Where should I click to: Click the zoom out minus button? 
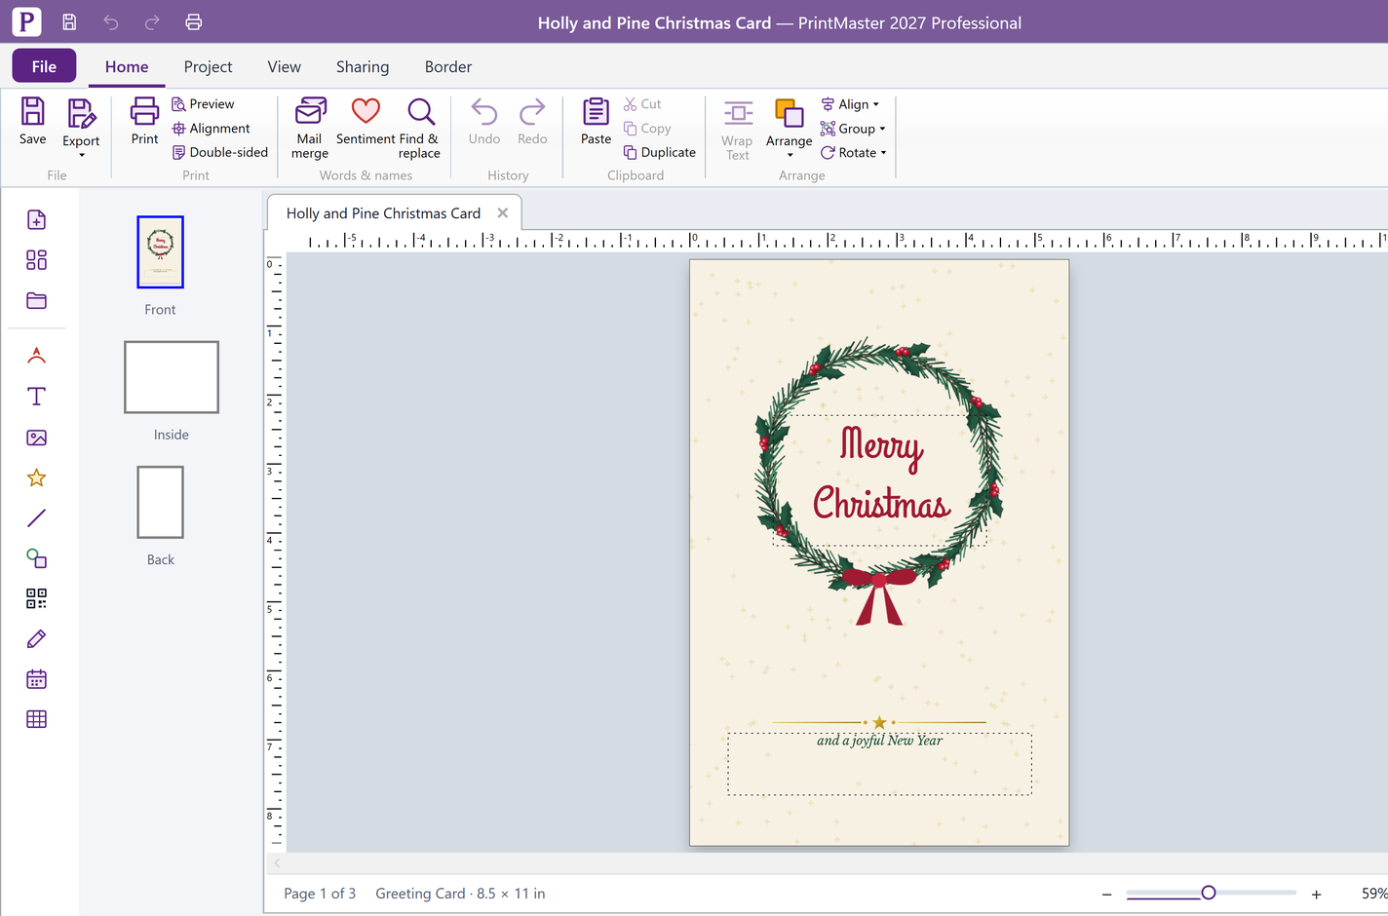(1106, 894)
